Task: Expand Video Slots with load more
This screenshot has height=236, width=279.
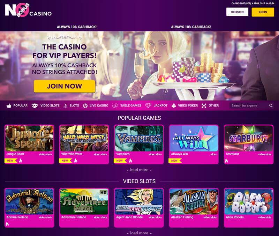Action: pyautogui.click(x=139, y=233)
